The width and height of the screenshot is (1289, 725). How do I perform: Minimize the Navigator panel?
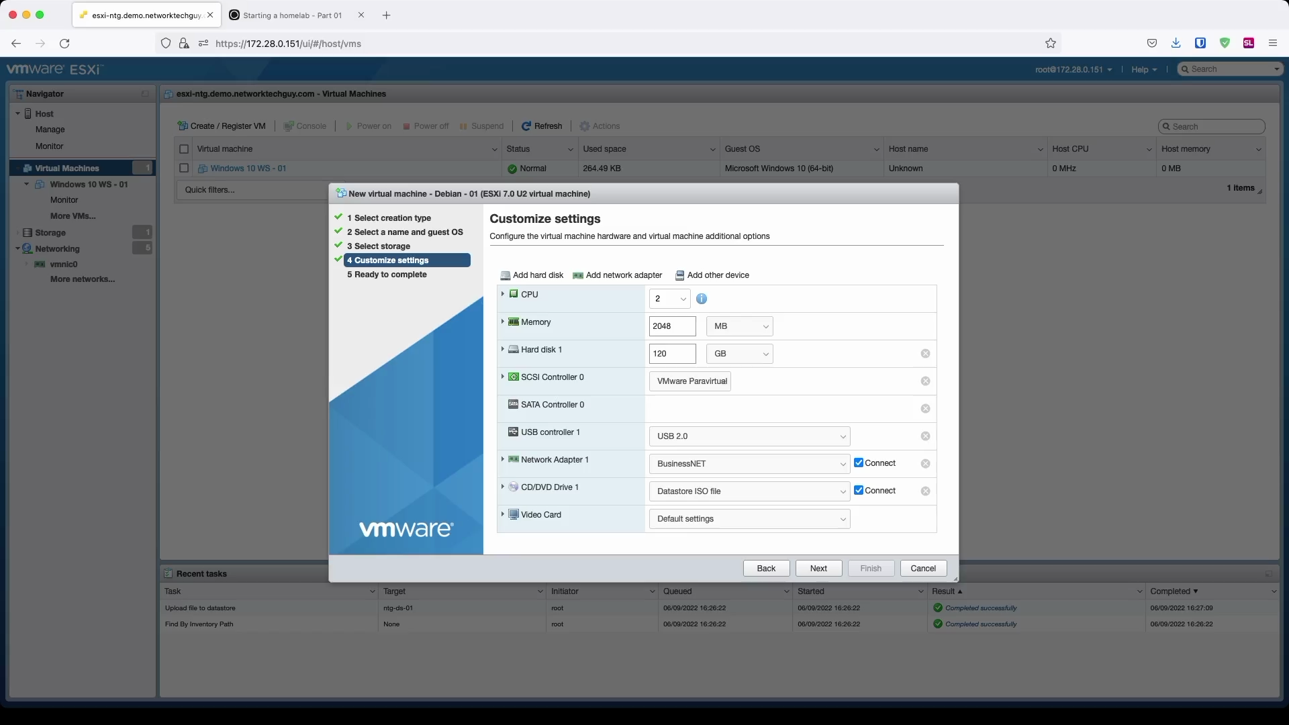145,94
